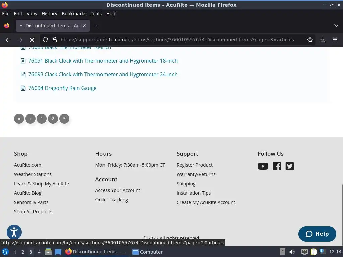Click the show desktop taskbar icon
The height and width of the screenshot is (257, 343).
click(x=58, y=252)
